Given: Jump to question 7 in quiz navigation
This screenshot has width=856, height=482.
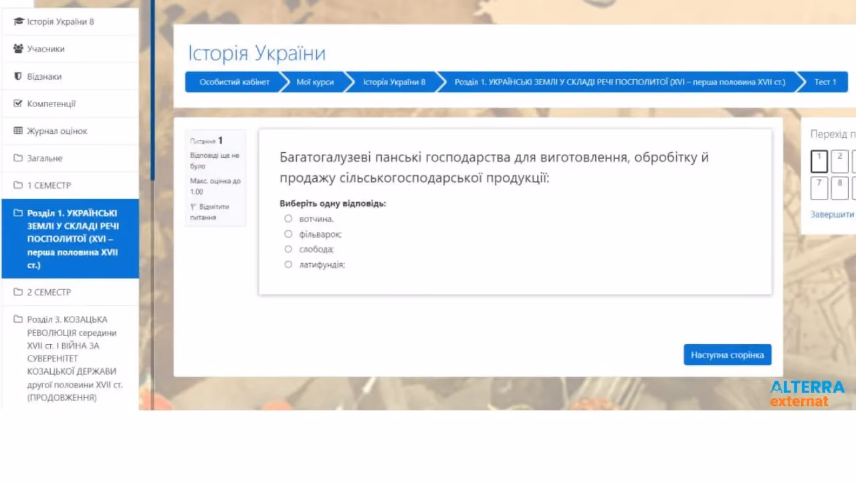Looking at the screenshot, I should pos(819,188).
